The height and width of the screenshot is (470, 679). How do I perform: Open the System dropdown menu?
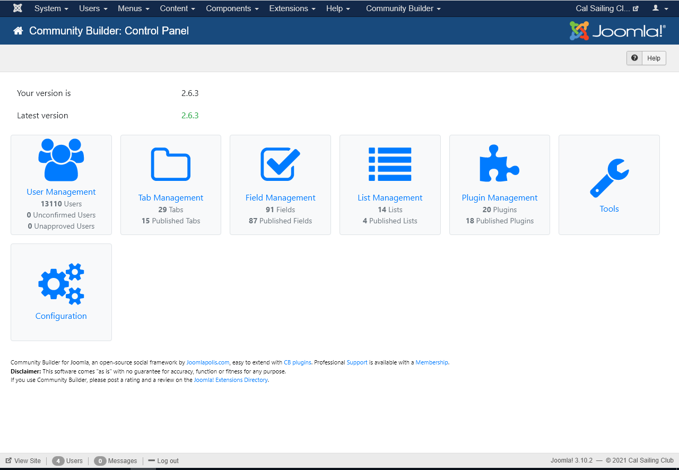click(51, 8)
